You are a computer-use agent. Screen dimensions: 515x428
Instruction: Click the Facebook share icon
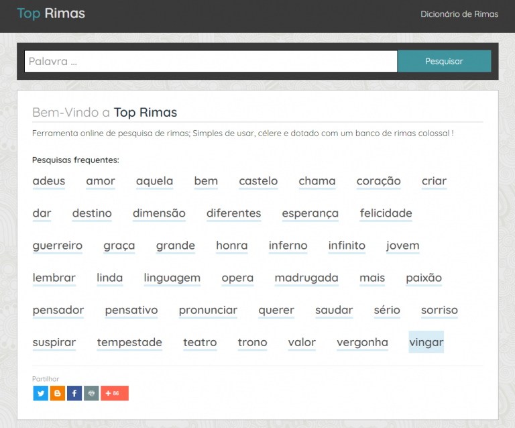pyautogui.click(x=74, y=393)
